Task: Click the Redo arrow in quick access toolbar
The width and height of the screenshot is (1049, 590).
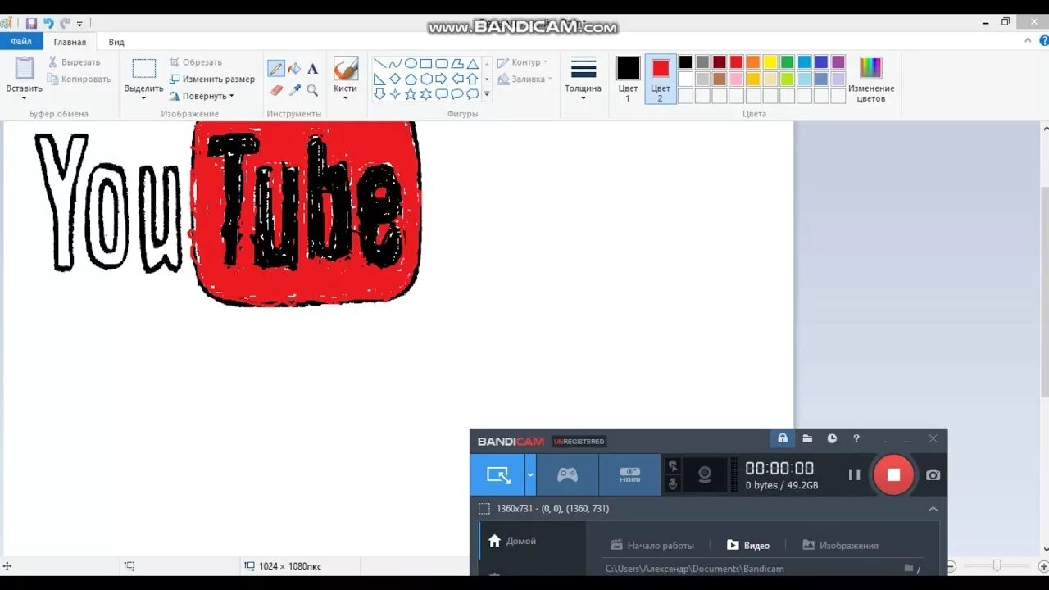Action: [x=65, y=24]
